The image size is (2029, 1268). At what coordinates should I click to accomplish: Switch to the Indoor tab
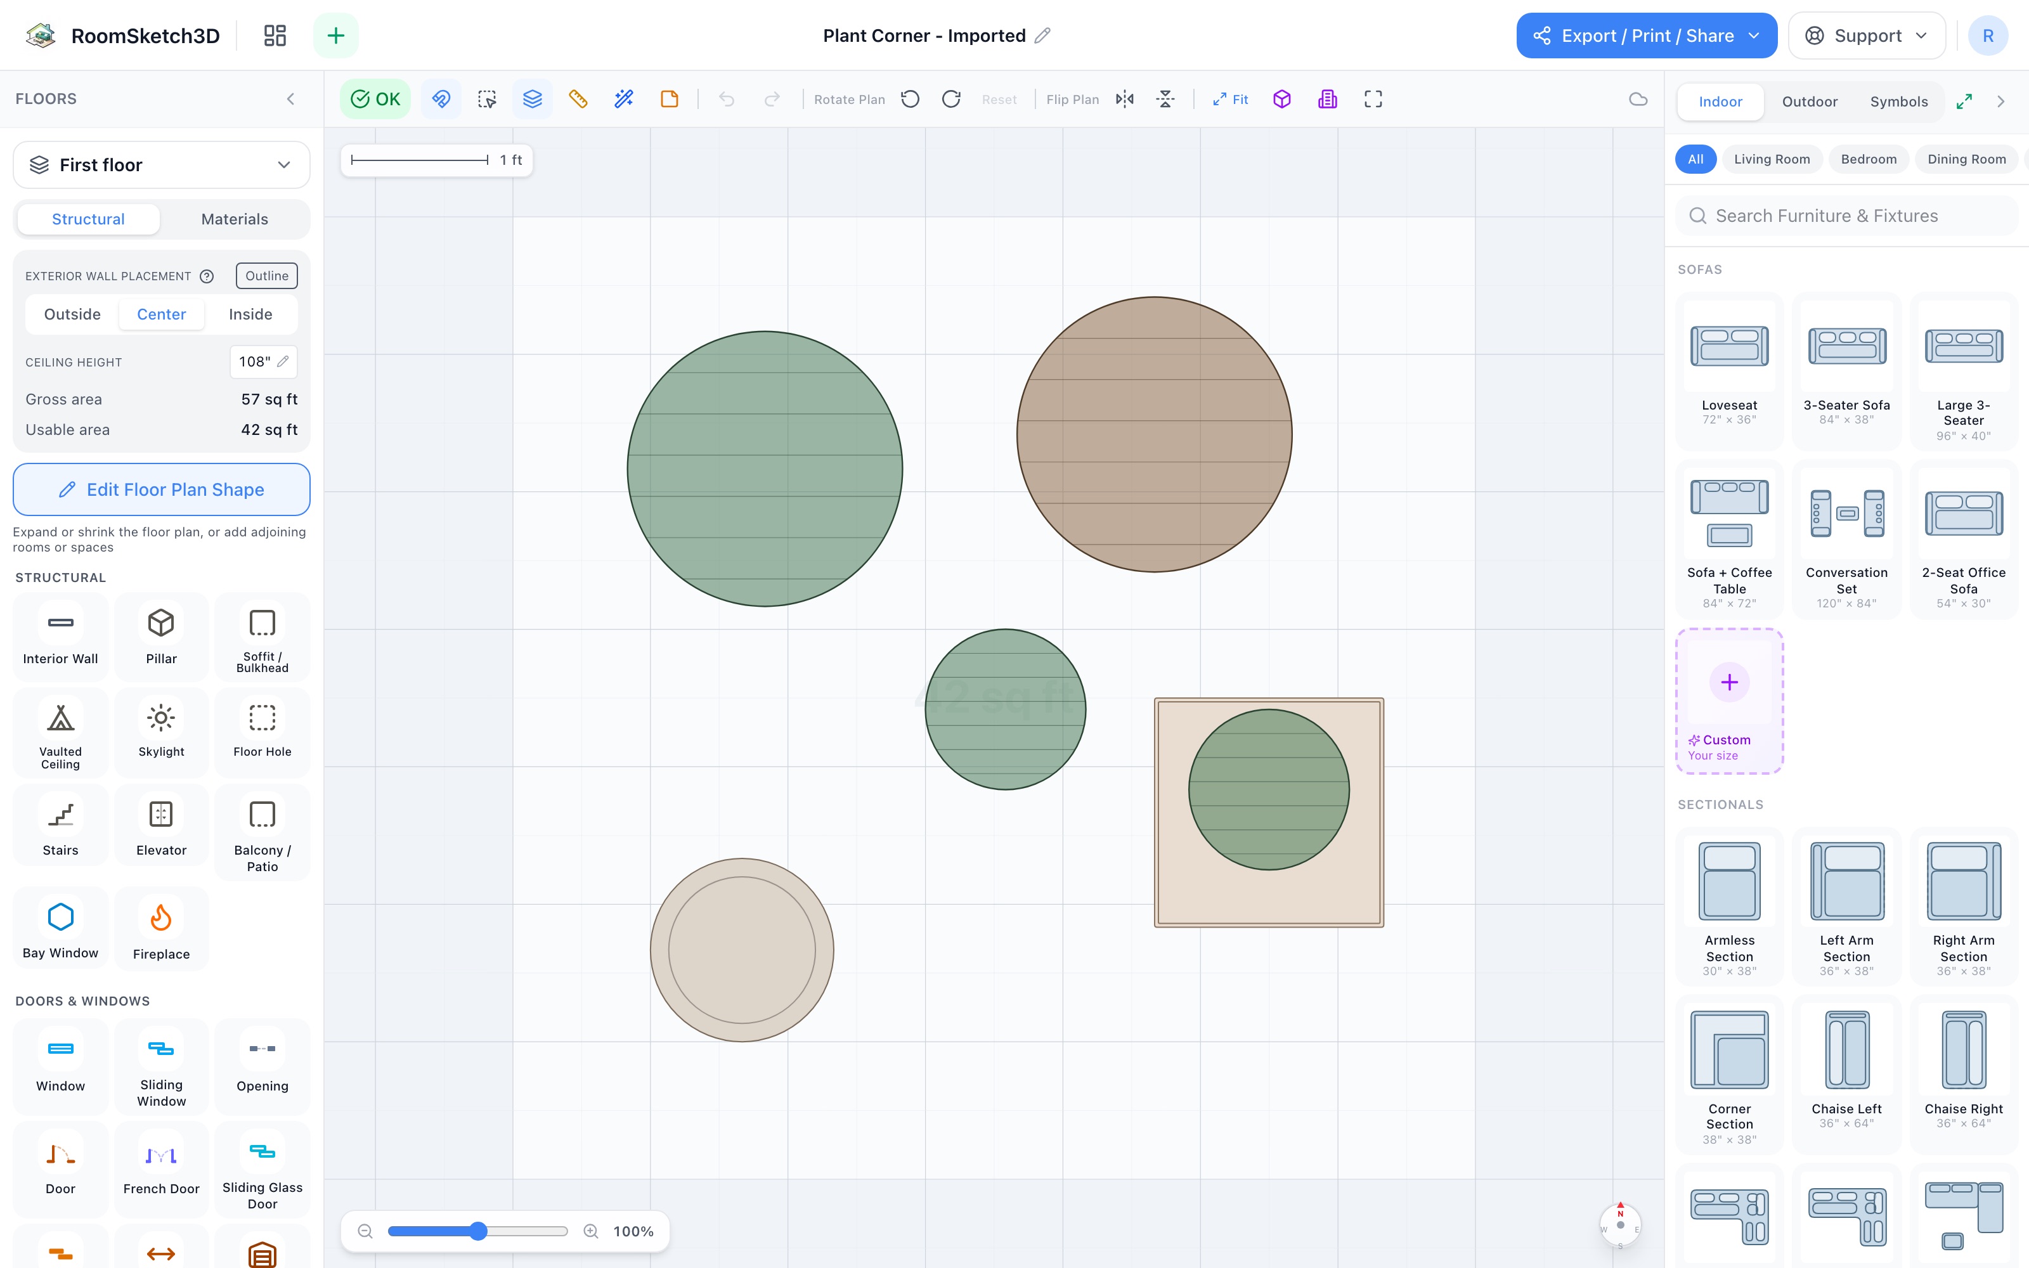(1720, 101)
